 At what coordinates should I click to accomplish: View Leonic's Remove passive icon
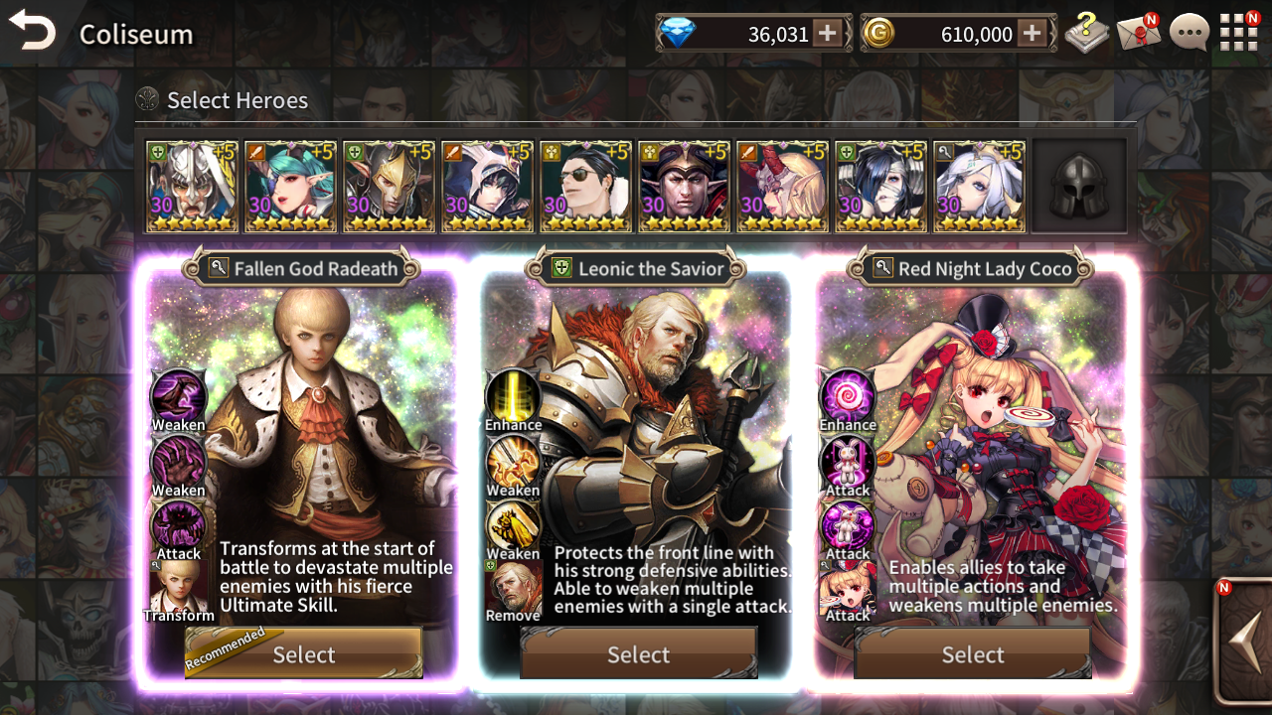tap(514, 588)
